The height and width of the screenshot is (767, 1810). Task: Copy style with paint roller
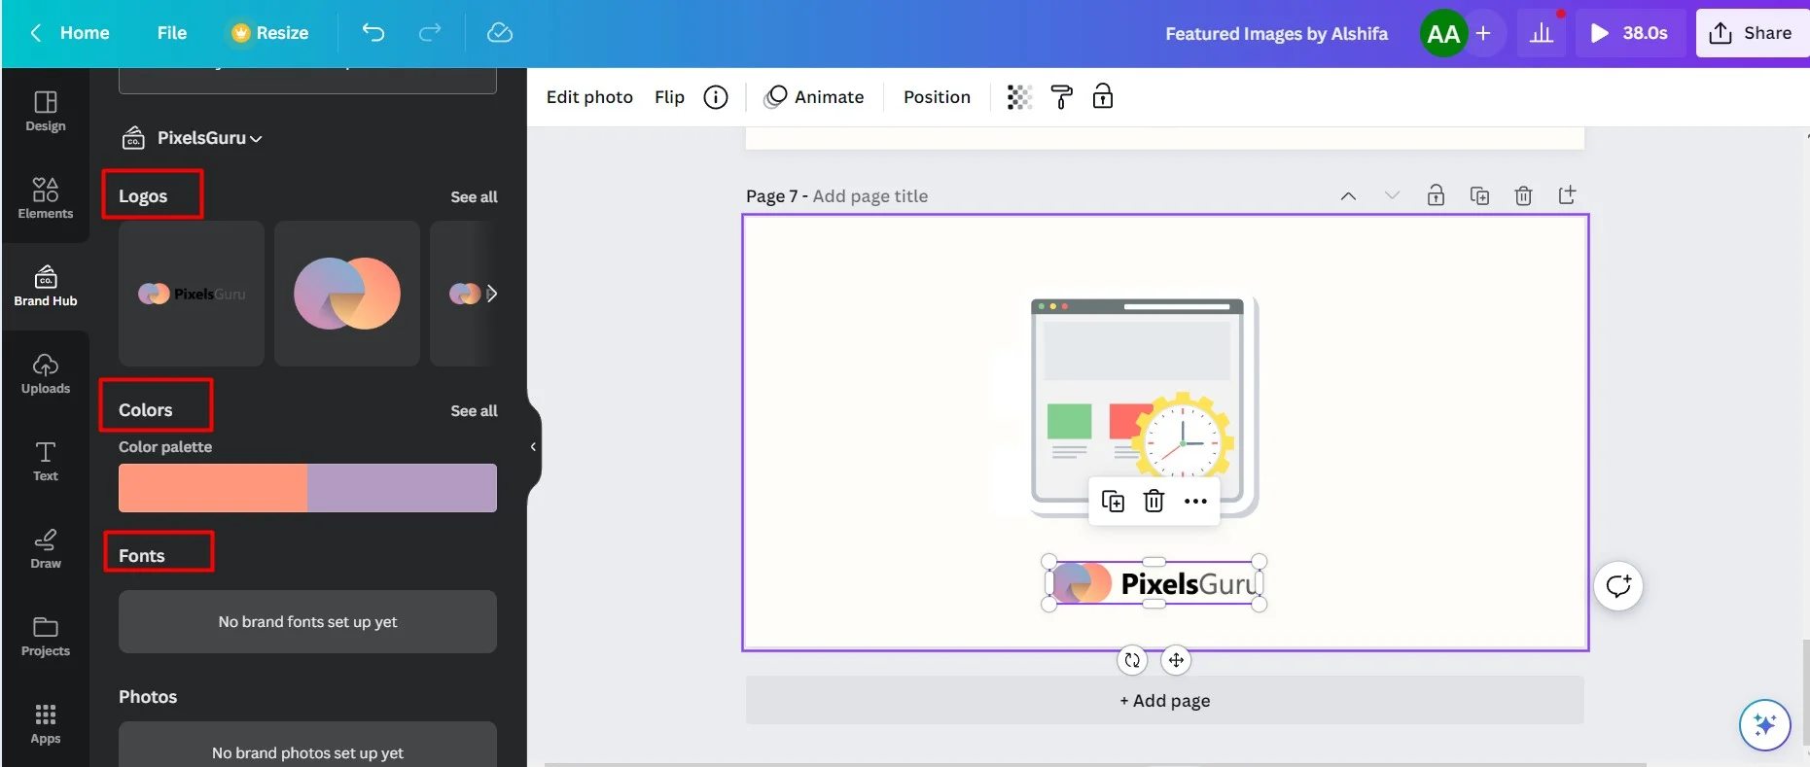(1062, 97)
